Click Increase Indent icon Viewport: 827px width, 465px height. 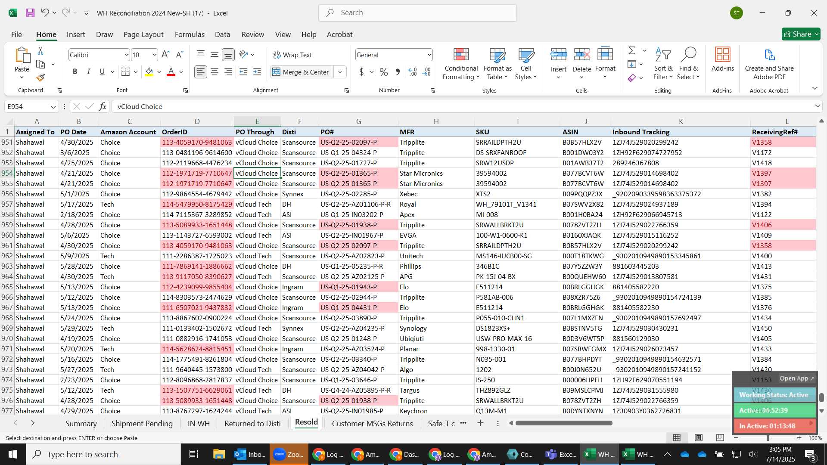click(257, 72)
